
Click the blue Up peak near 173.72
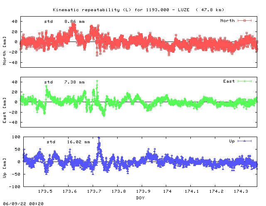[x=99, y=138]
